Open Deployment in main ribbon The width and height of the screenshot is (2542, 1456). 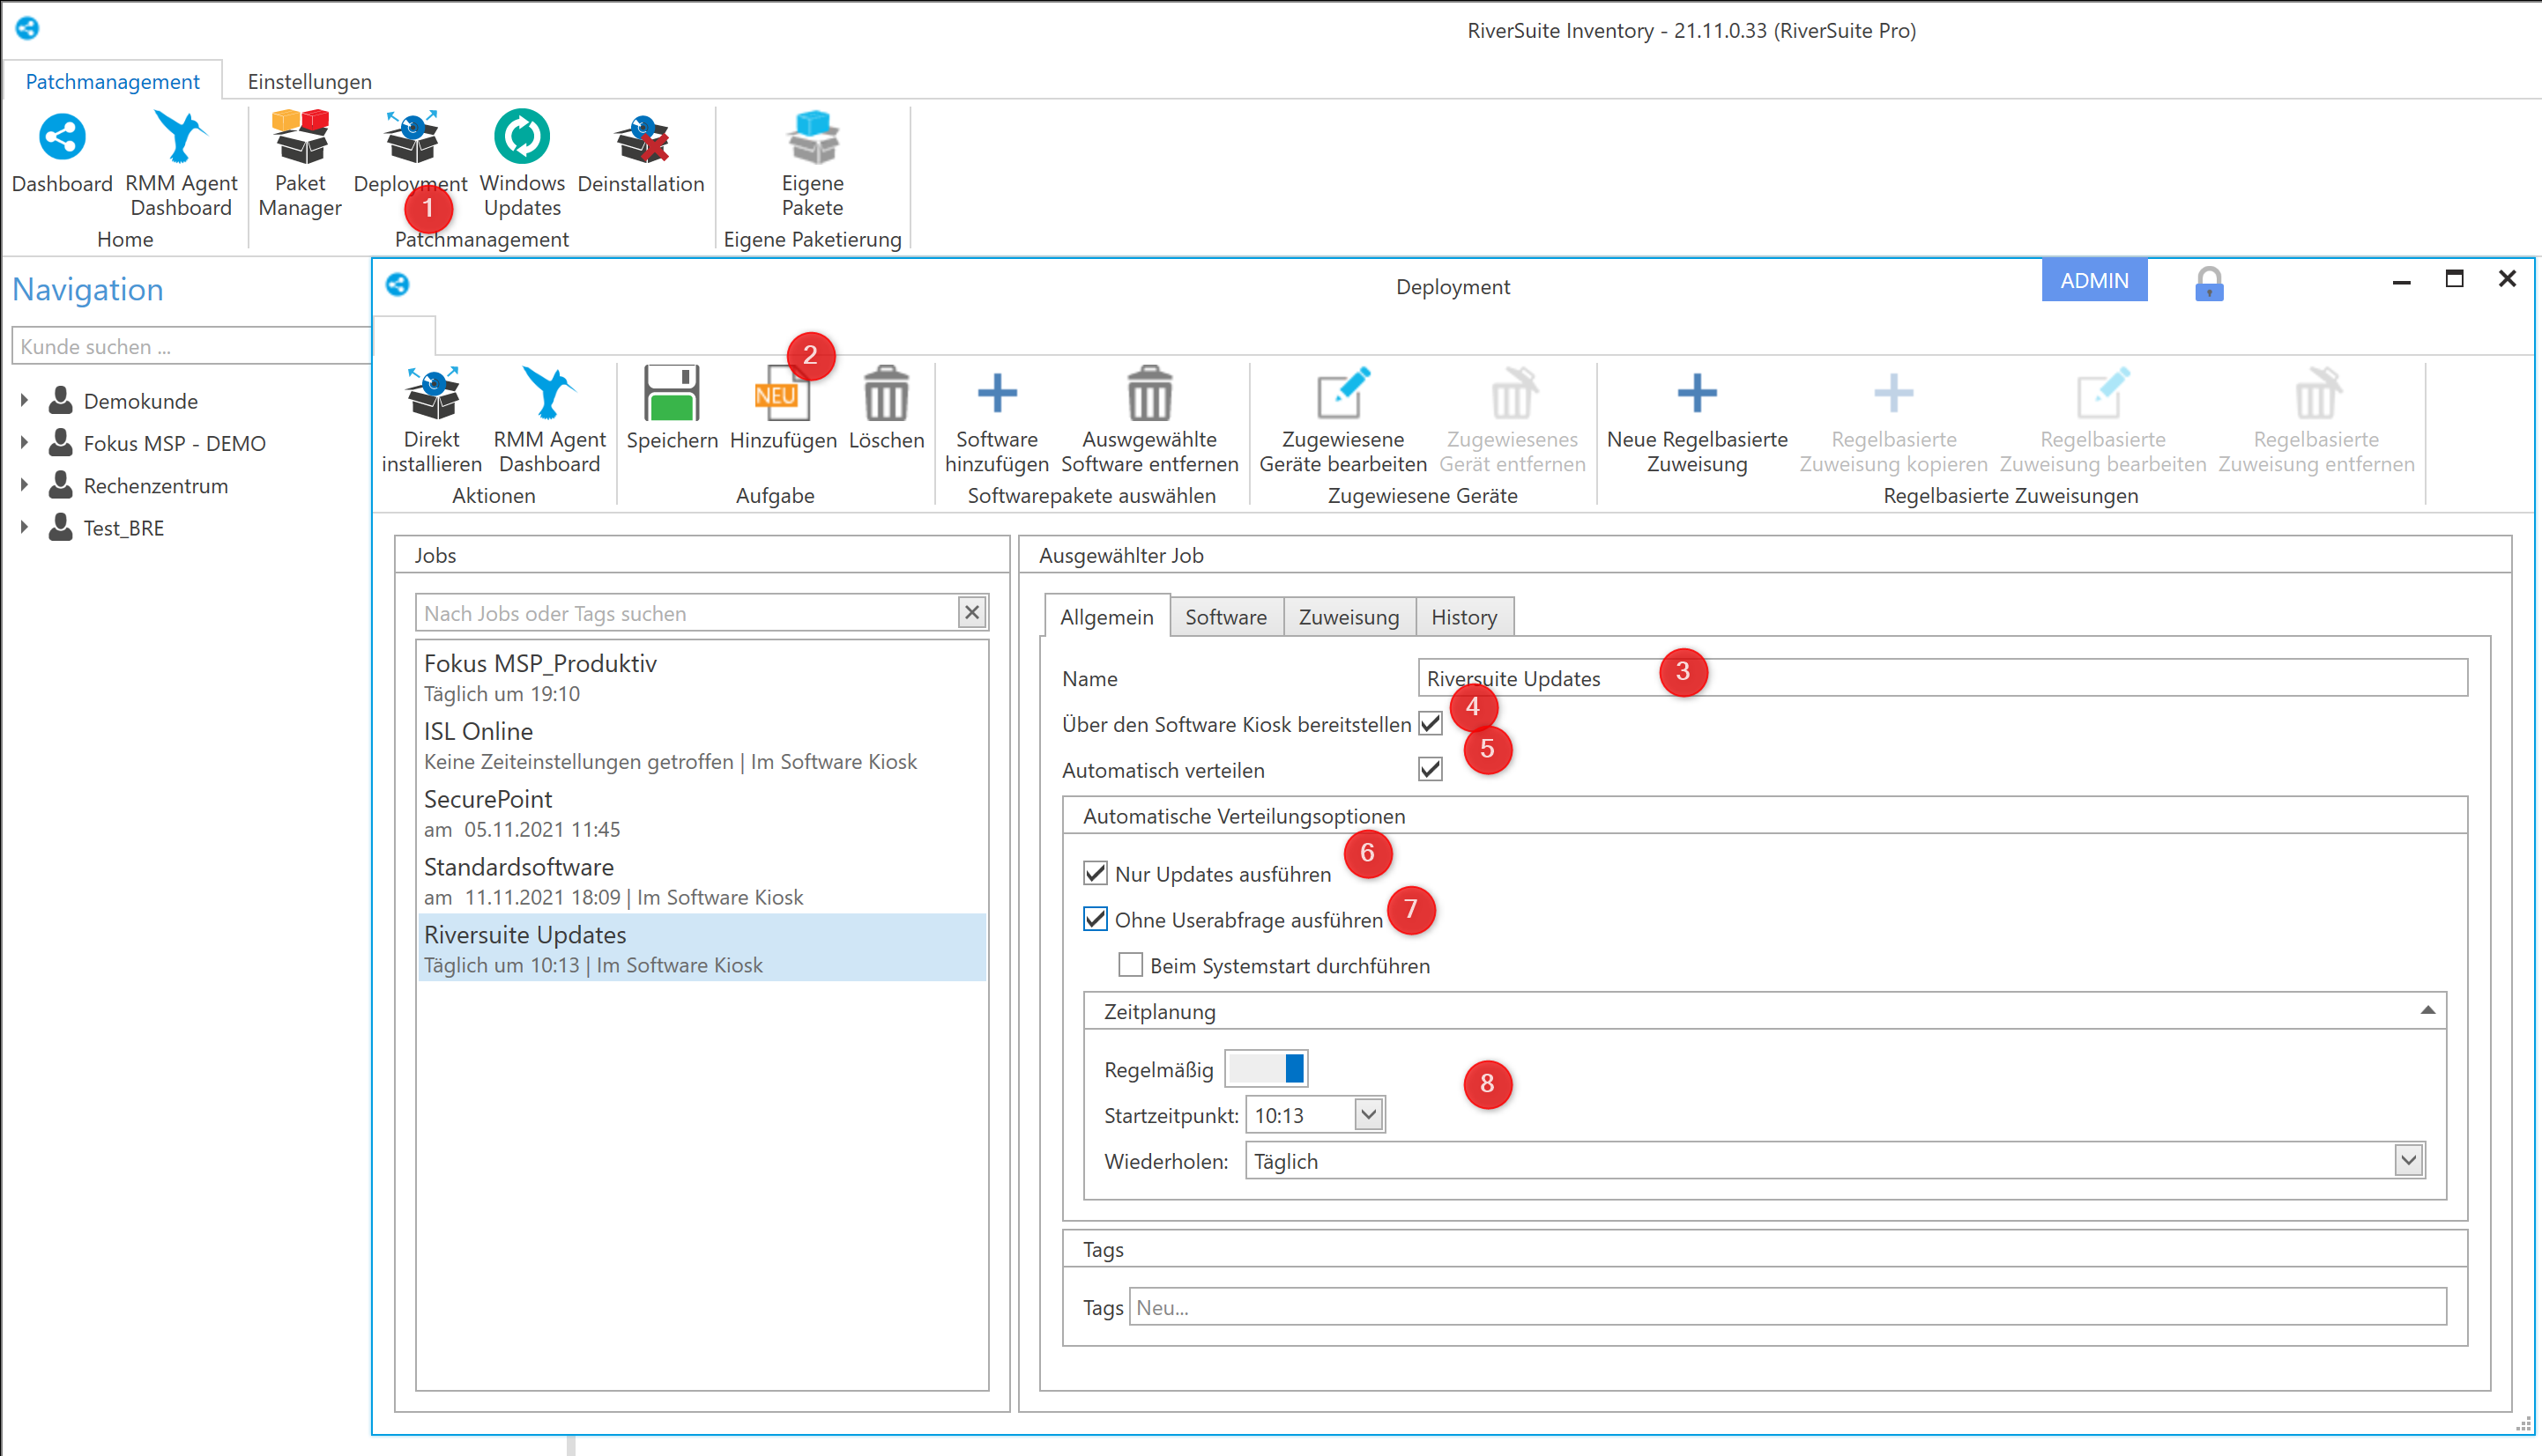(411, 152)
